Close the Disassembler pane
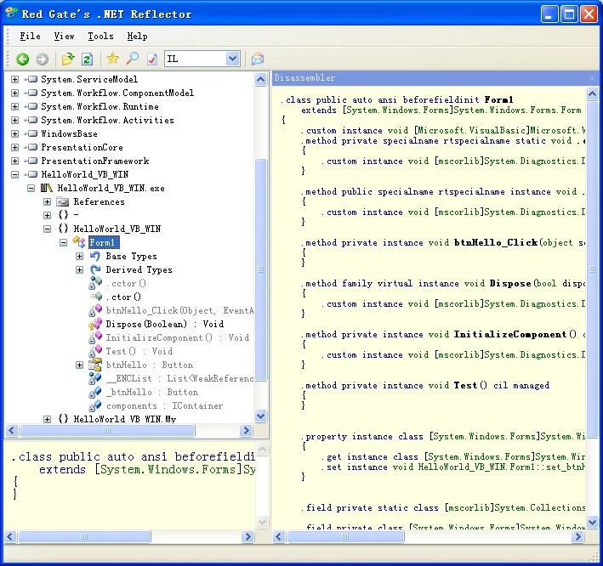This screenshot has height=566, width=603. coord(592,78)
